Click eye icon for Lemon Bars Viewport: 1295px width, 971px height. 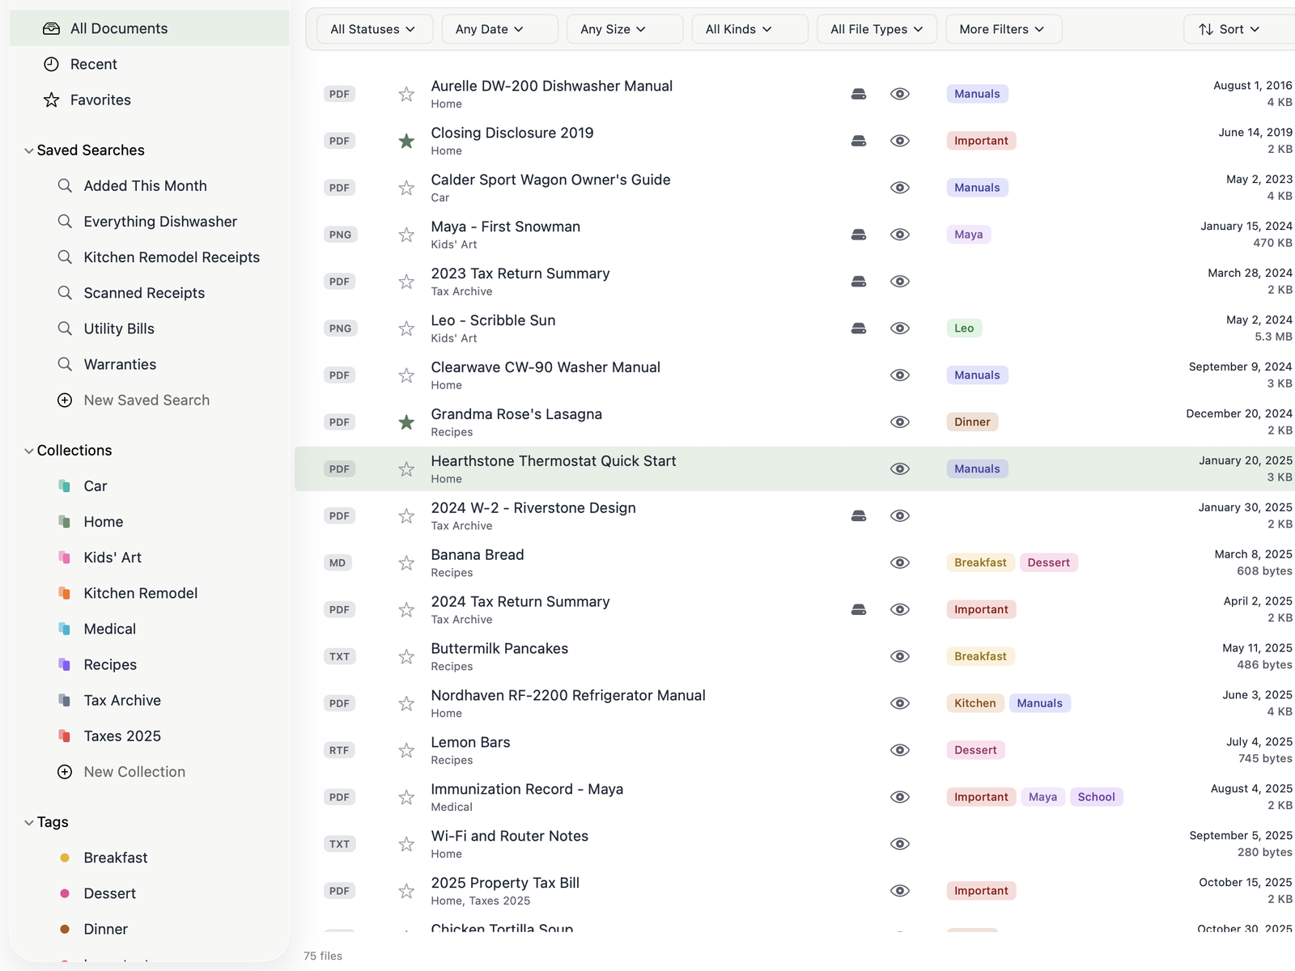(900, 750)
